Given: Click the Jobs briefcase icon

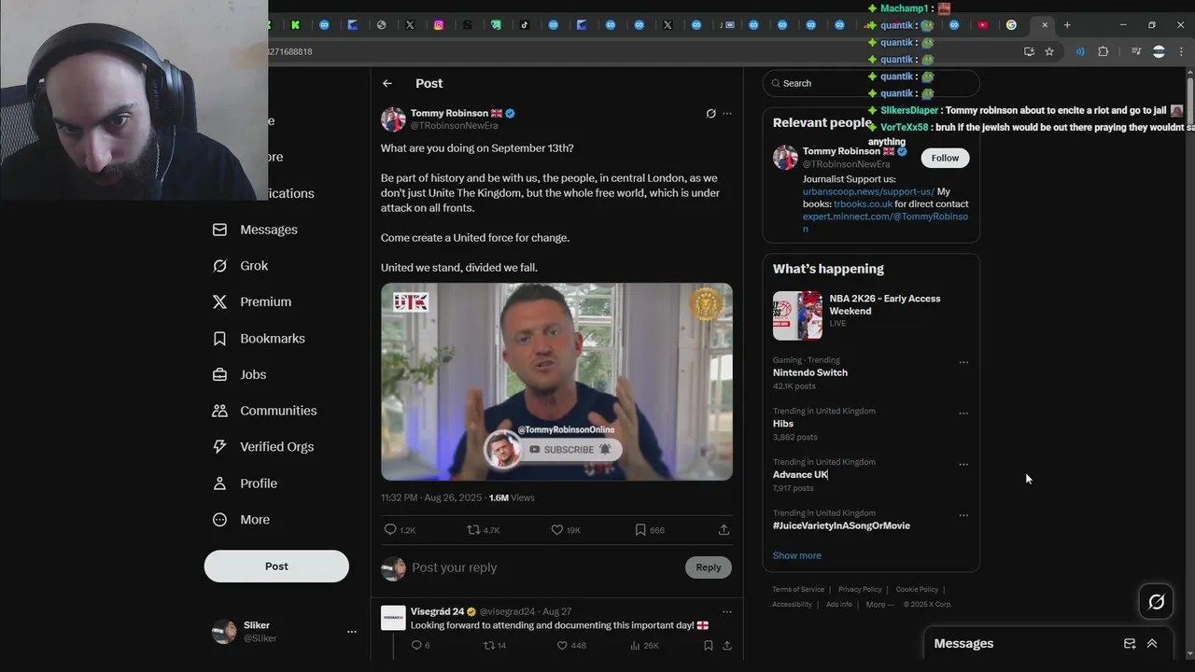Looking at the screenshot, I should pyautogui.click(x=219, y=374).
